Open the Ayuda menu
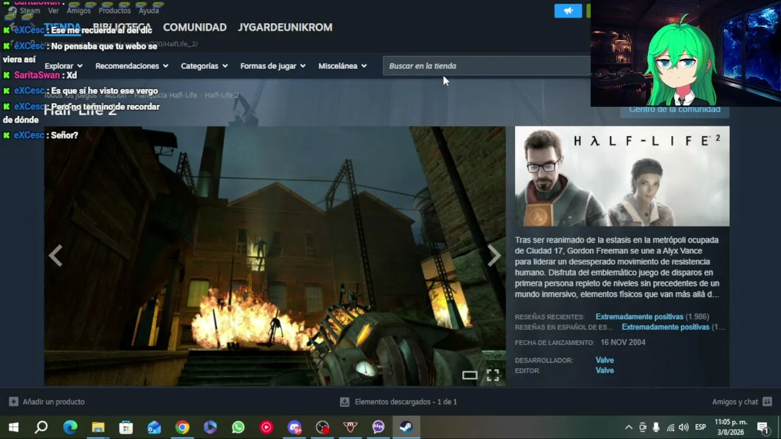Viewport: 781px width, 439px height. pos(148,10)
